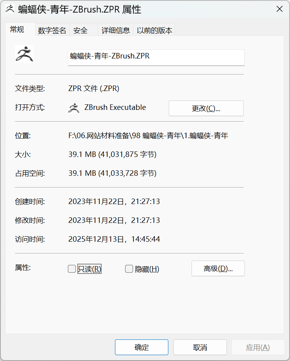Click the size on disk value 41,033,728 字节
290x361 pixels.
coord(112,173)
